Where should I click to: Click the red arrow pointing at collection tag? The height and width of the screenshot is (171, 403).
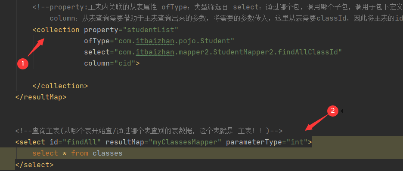tap(37, 47)
